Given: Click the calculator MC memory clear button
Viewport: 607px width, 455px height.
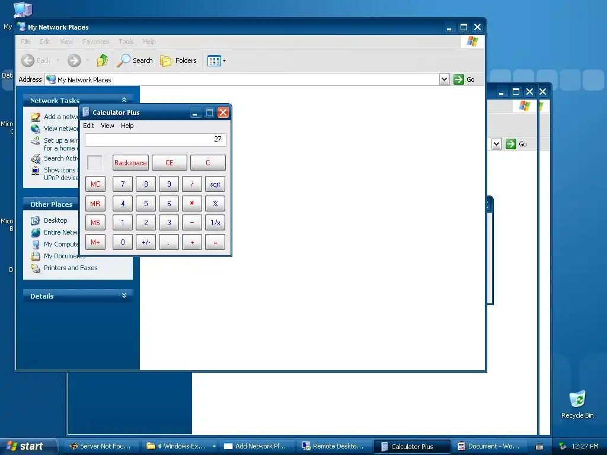Looking at the screenshot, I should [x=95, y=184].
